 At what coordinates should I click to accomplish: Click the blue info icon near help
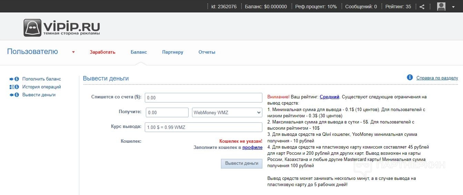[410, 77]
